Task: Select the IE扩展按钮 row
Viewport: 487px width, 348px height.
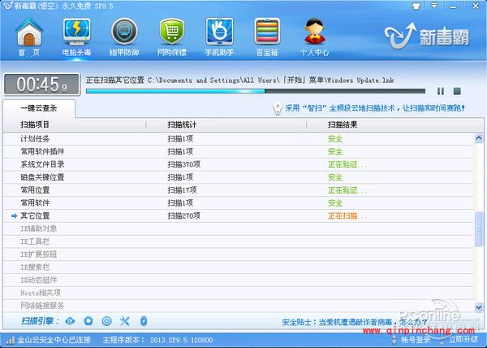Action: [x=239, y=254]
